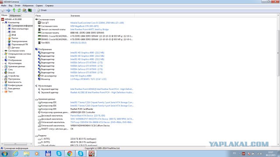Image resolution: width=280 pixels, height=157 pixels.
Task: Go forward with the blue arrow
Action: 8,10
